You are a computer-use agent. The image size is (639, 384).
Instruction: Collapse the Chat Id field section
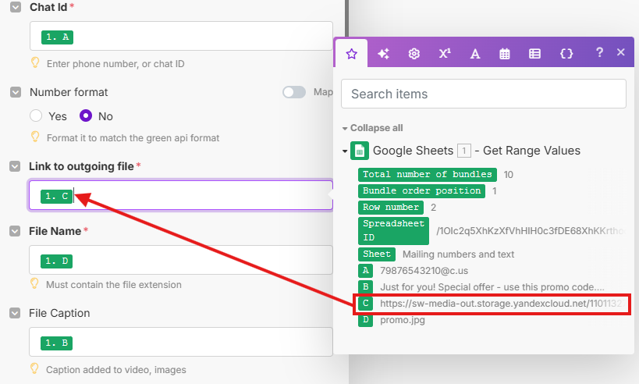coord(16,8)
